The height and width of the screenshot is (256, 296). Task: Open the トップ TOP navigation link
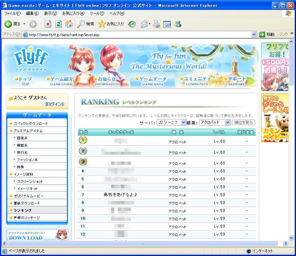(x=24, y=81)
